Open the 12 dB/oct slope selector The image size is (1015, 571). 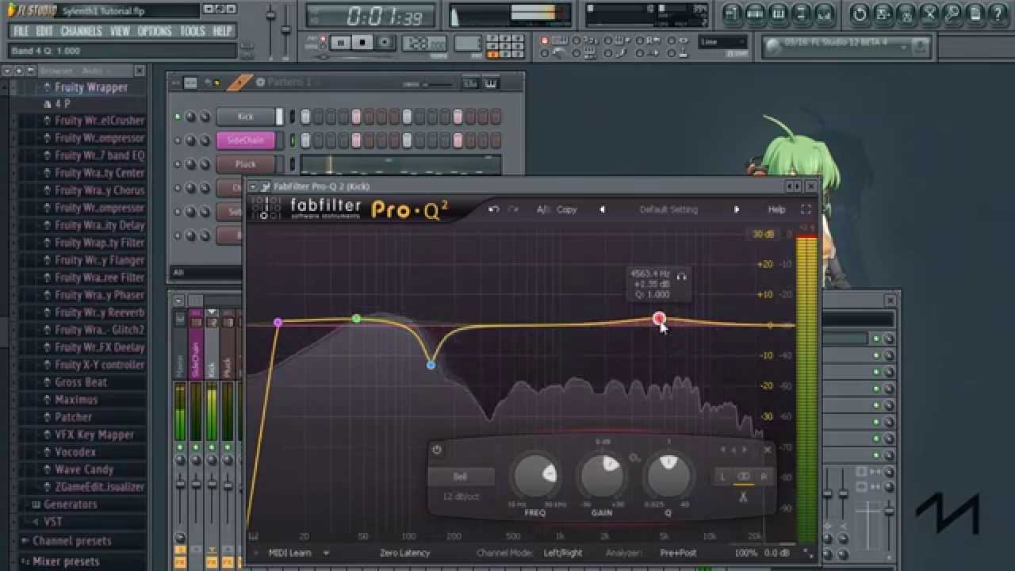coord(461,496)
